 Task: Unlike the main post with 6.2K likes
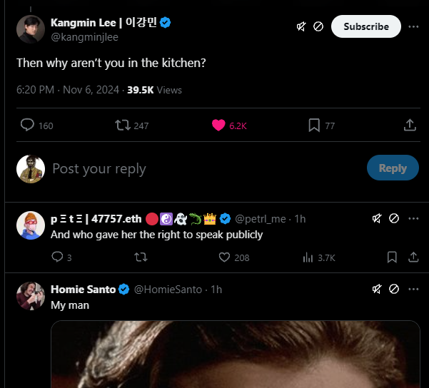tap(219, 126)
